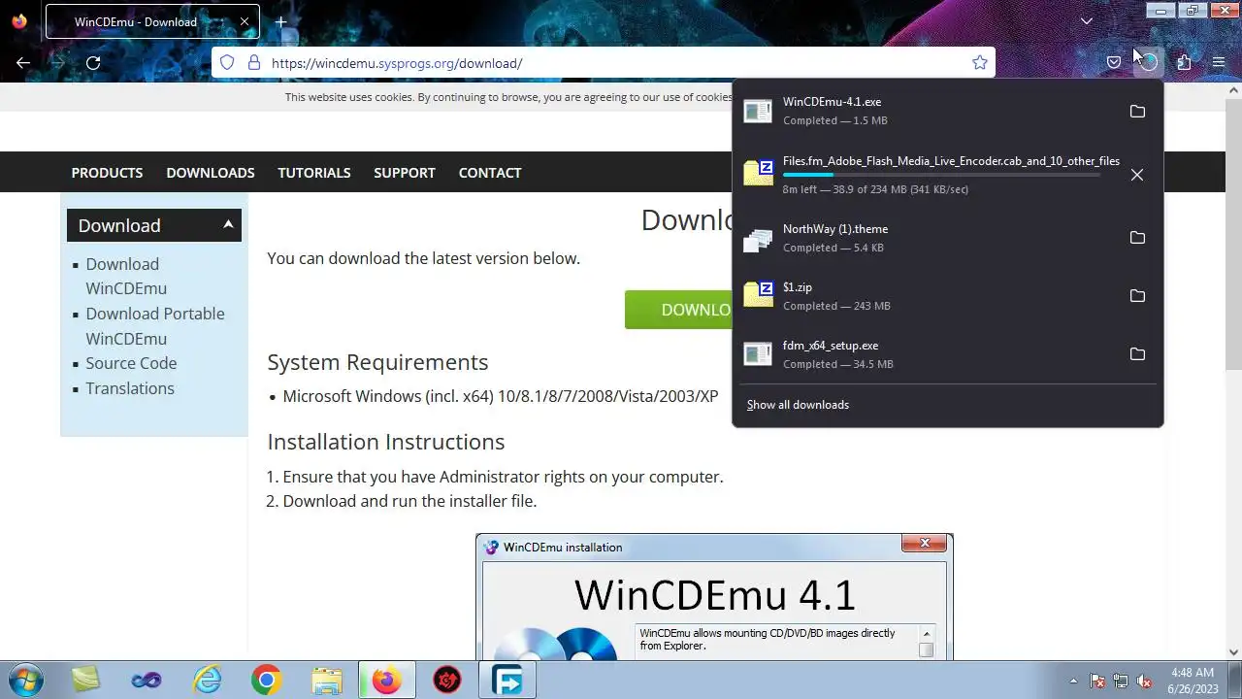The height and width of the screenshot is (699, 1242).
Task: Follow Download WinCDEmu sidebar link
Action: point(126,277)
